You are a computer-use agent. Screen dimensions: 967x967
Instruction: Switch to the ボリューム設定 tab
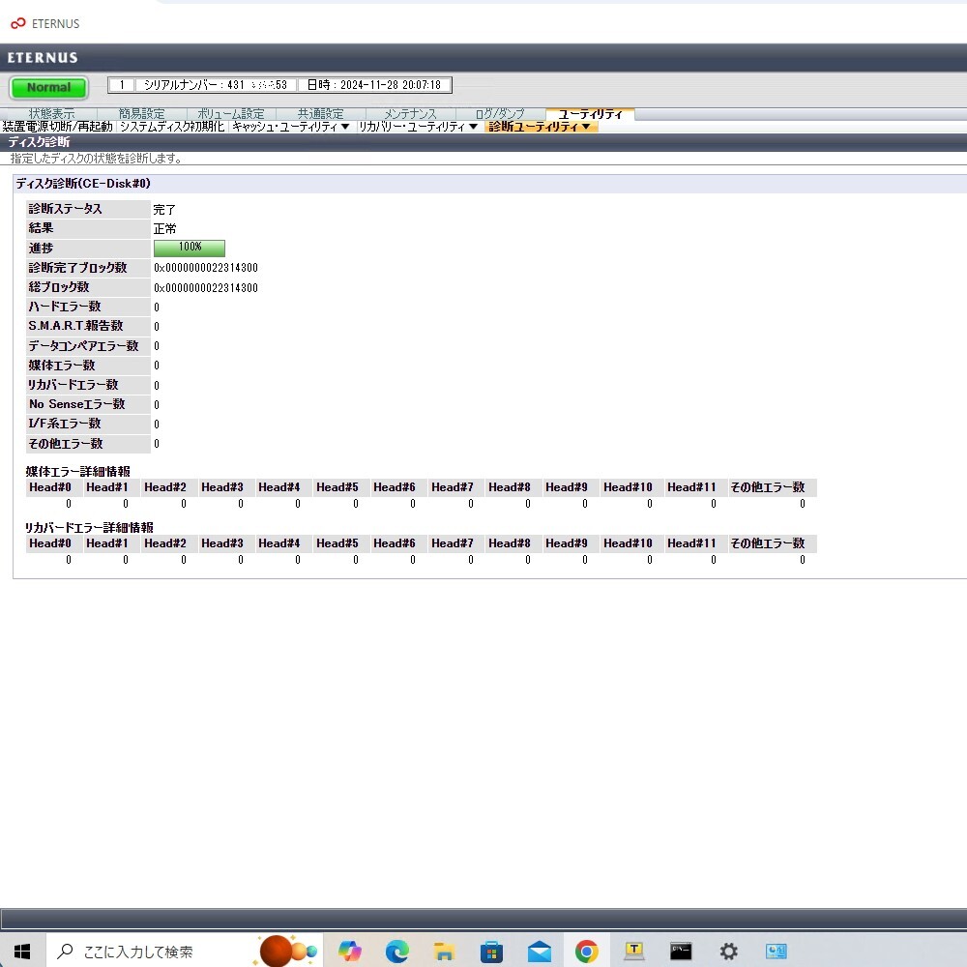231,114
